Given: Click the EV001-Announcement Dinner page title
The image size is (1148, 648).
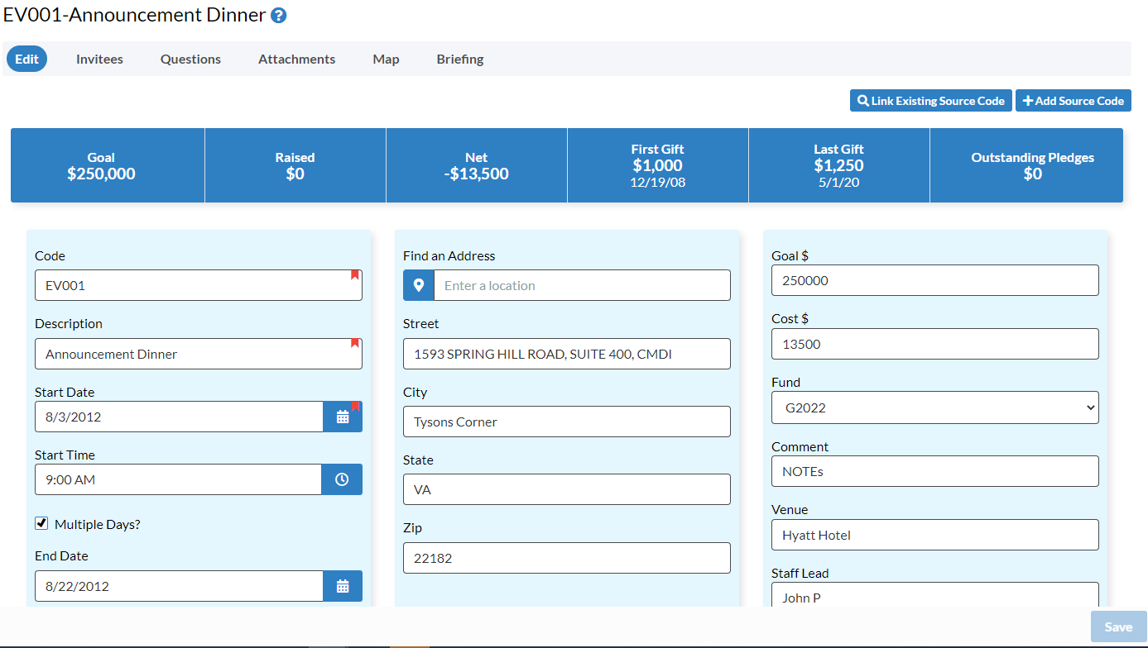Looking at the screenshot, I should click(x=135, y=15).
